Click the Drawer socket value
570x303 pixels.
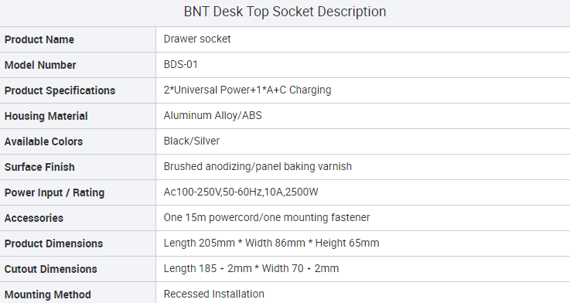[x=197, y=39]
